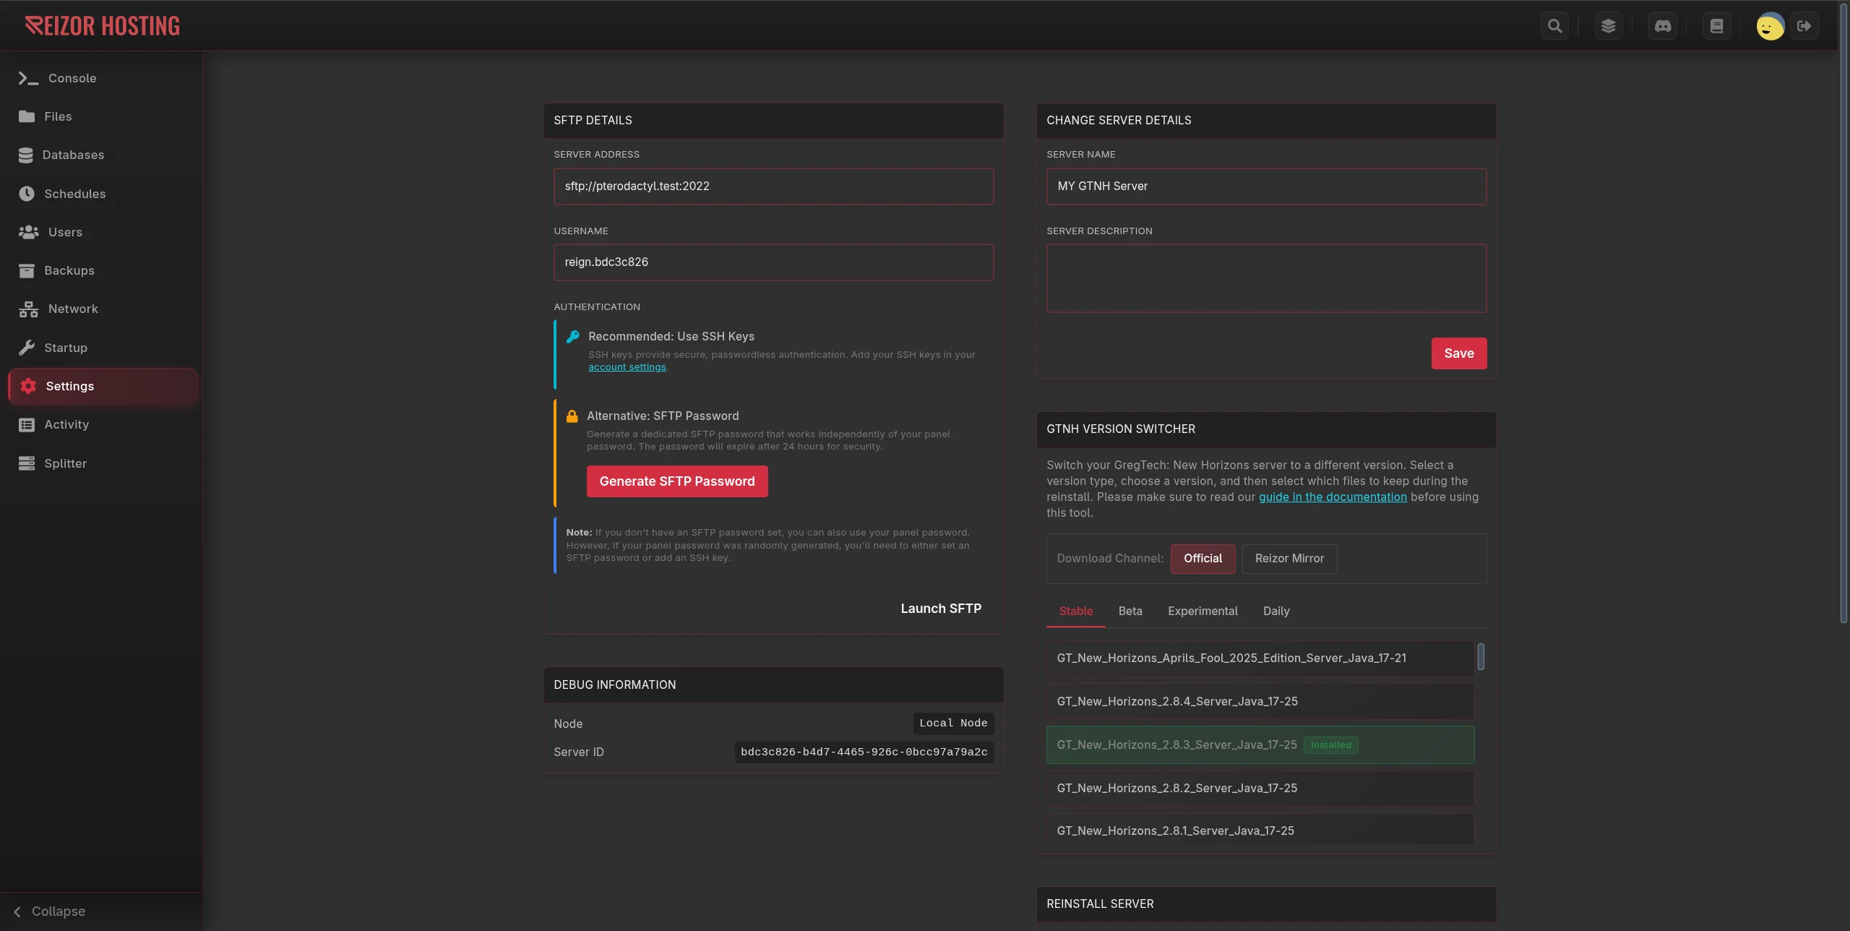The image size is (1850, 931).
Task: Switch download channel to Reizor Mirror
Action: click(1289, 559)
